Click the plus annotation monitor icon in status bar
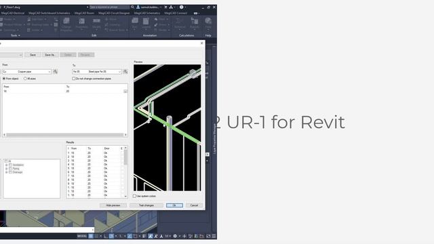This screenshot has height=244, width=434. click(184, 236)
